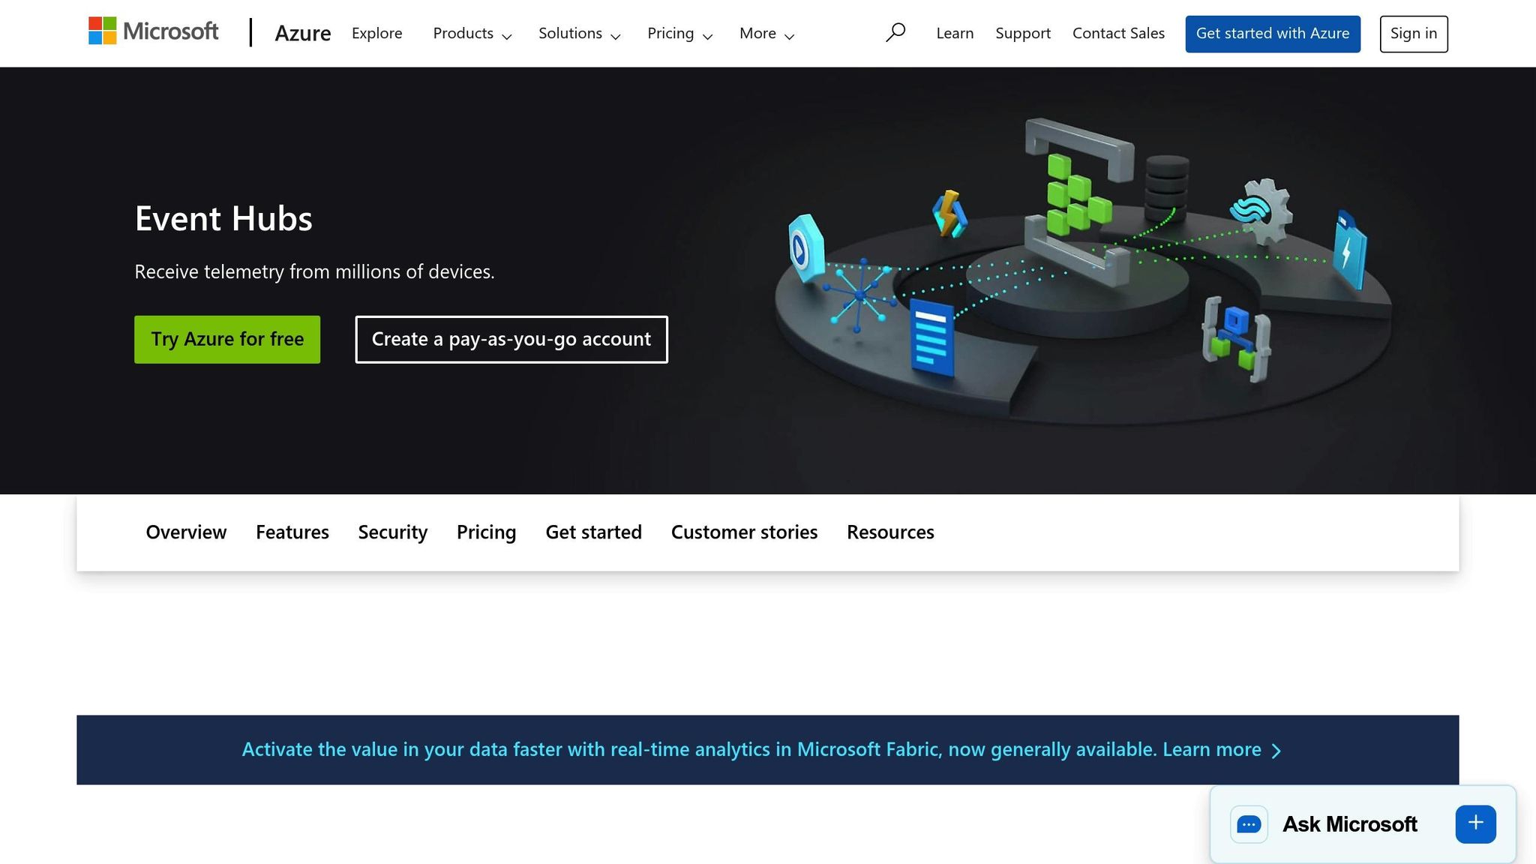This screenshot has height=864, width=1536.
Task: Click the arrow next to Learn more
Action: [x=1277, y=749]
